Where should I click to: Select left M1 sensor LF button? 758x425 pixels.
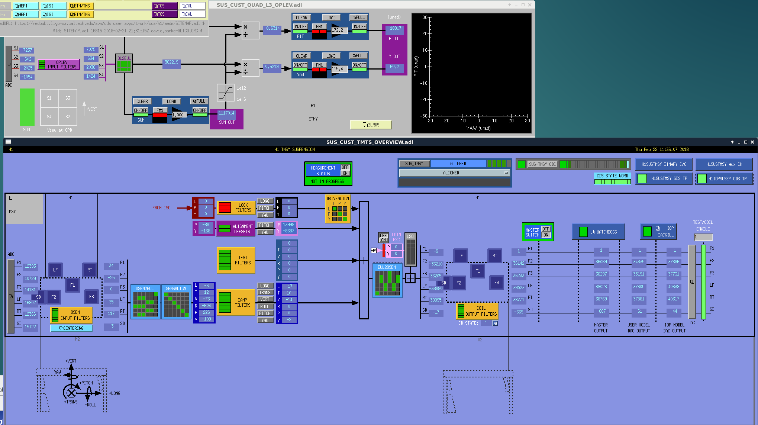click(x=55, y=270)
